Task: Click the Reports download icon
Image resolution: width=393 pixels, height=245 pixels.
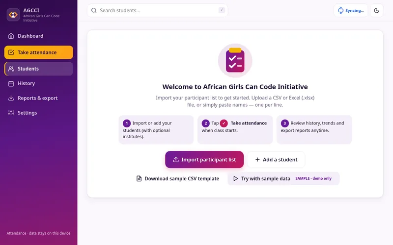Action: (x=11, y=98)
